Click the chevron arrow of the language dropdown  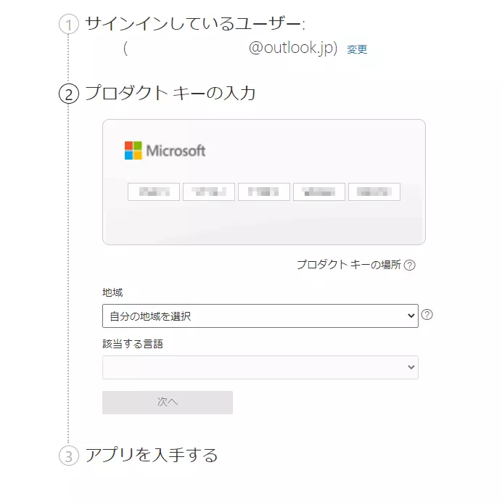pyautogui.click(x=411, y=367)
